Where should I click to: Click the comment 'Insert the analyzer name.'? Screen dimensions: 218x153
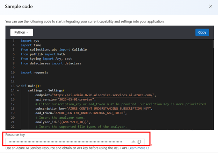[60, 118]
